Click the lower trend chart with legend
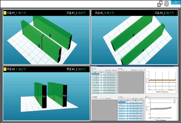 pos(161,109)
